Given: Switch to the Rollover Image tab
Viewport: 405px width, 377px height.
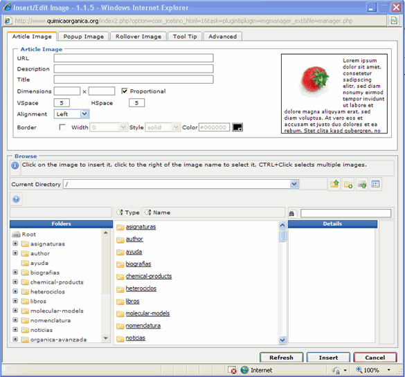Looking at the screenshot, I should (138, 37).
